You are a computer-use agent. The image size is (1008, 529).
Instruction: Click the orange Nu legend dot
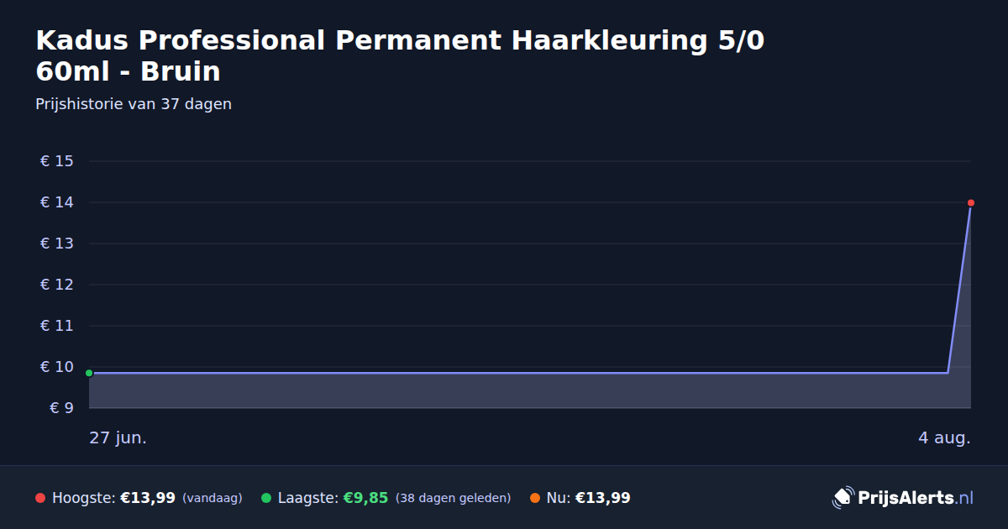pyautogui.click(x=535, y=498)
